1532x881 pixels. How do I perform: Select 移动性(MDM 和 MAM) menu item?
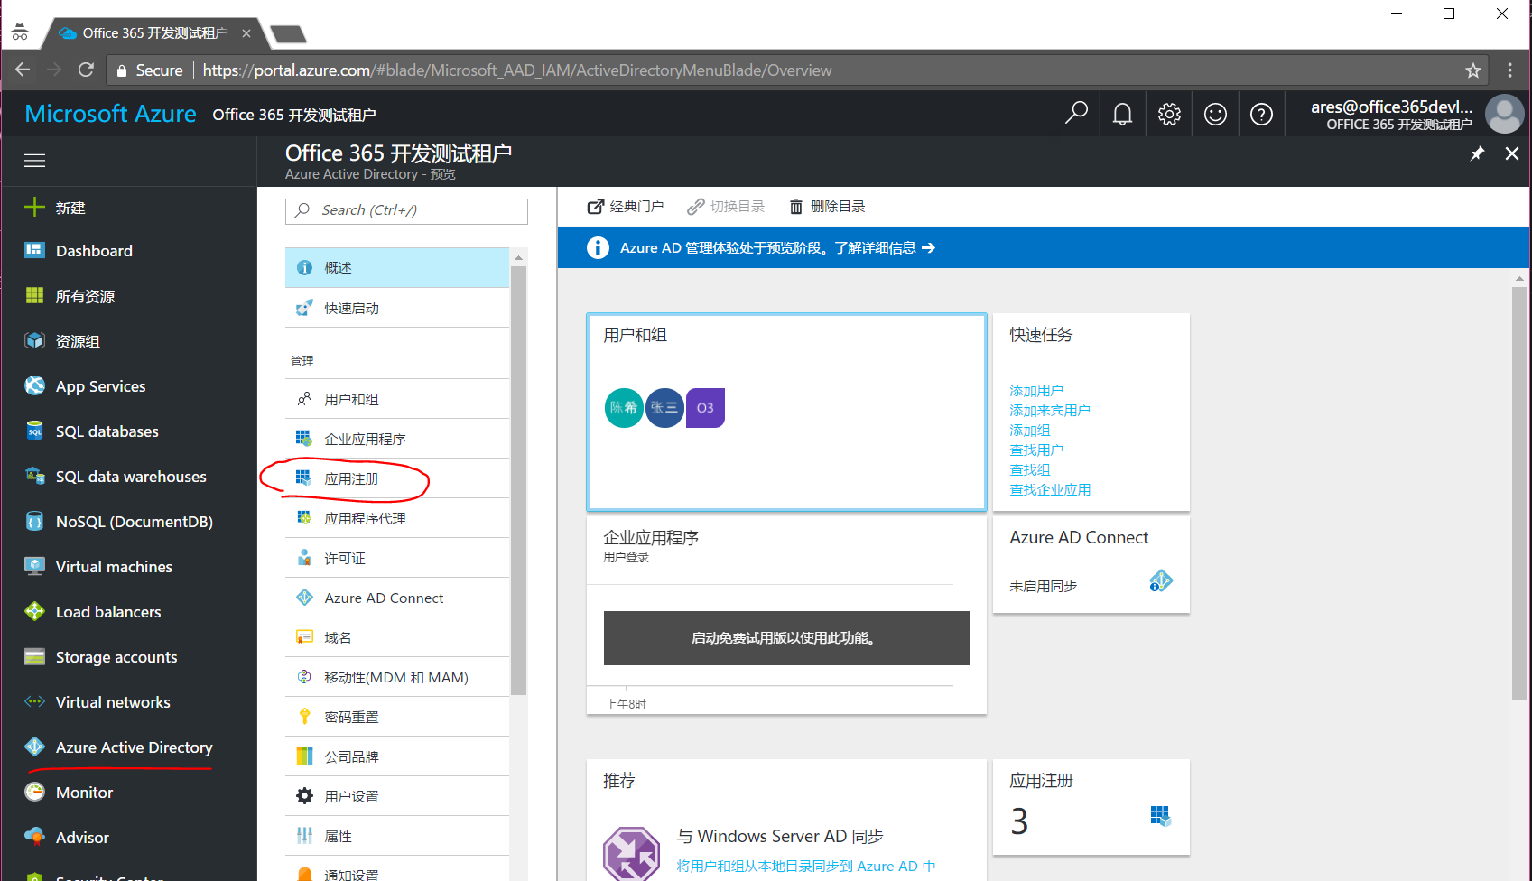click(x=397, y=677)
